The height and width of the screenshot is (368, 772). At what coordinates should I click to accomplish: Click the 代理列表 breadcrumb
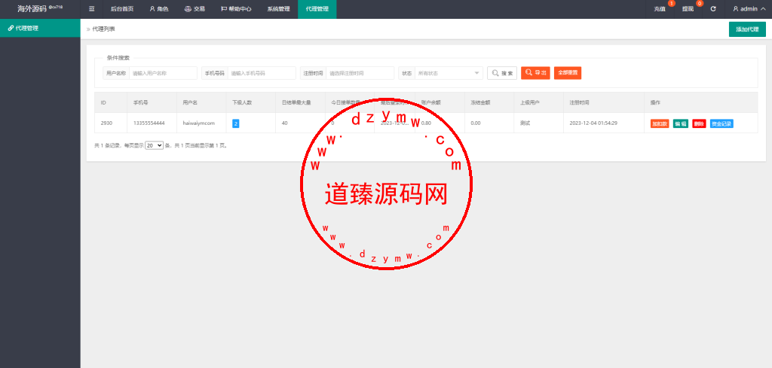(x=104, y=29)
